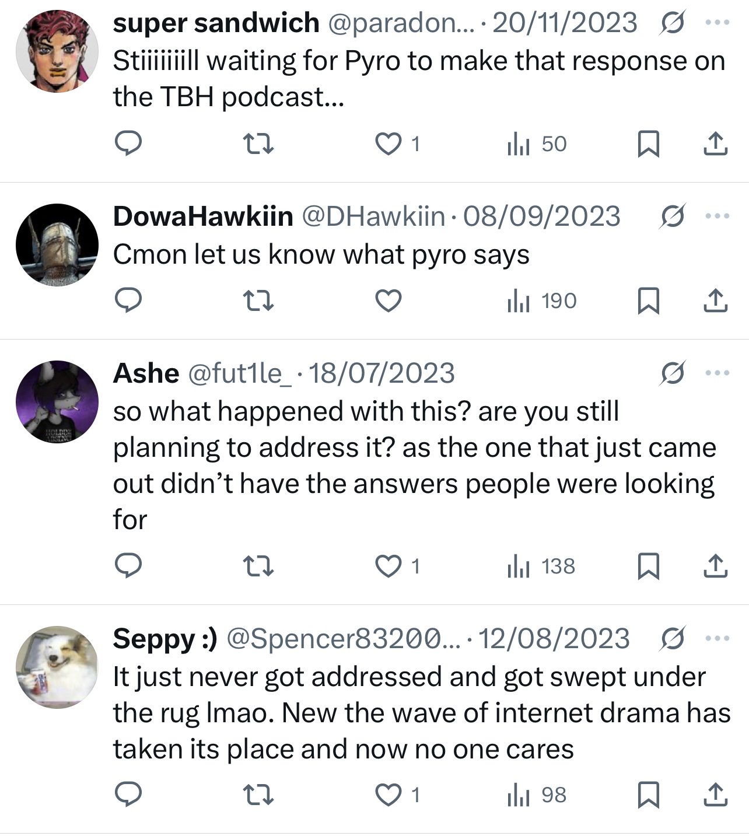749x836 pixels.
Task: Like the DowaHawkiin tweet
Action: [x=388, y=301]
